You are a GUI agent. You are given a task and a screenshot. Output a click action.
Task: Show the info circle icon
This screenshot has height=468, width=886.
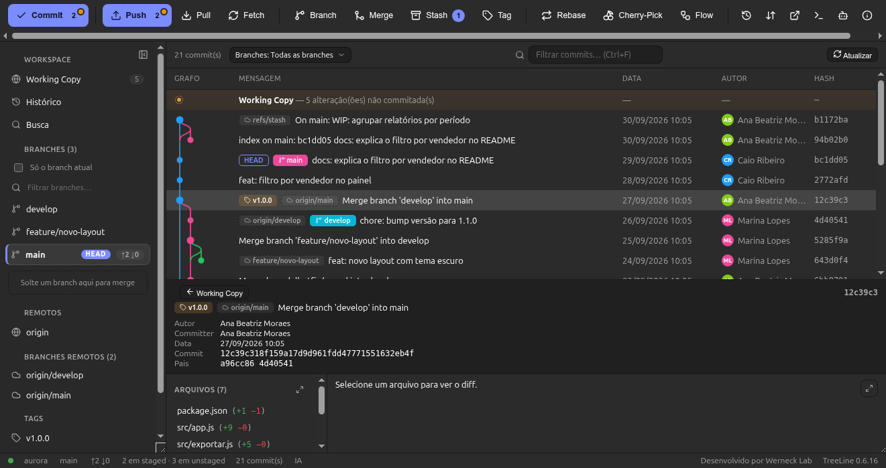(867, 15)
